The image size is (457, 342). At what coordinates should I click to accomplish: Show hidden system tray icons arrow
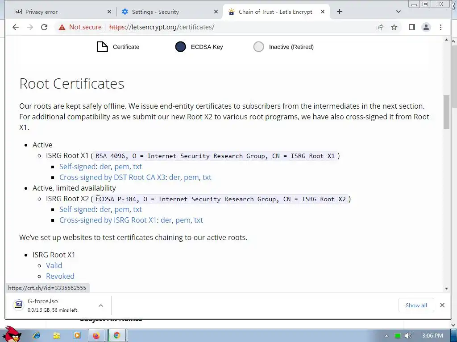tap(386, 336)
